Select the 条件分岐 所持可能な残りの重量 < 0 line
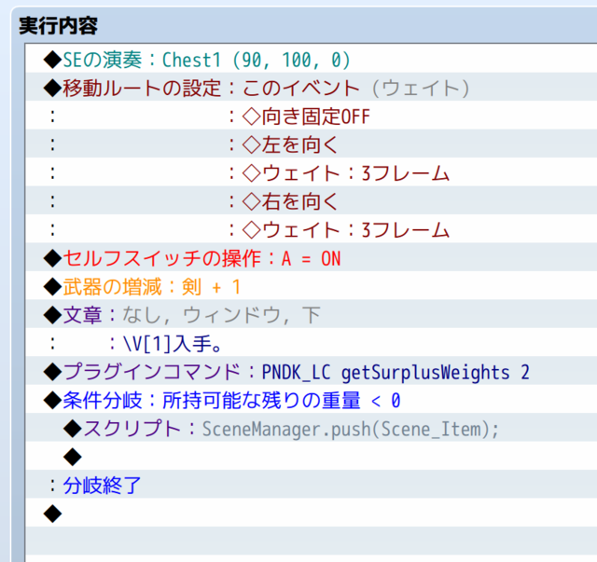 pyautogui.click(x=312, y=400)
